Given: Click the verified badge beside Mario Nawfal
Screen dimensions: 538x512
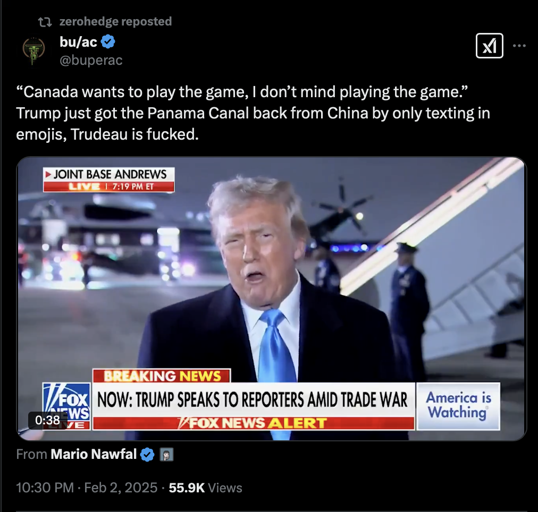Looking at the screenshot, I should pos(148,455).
